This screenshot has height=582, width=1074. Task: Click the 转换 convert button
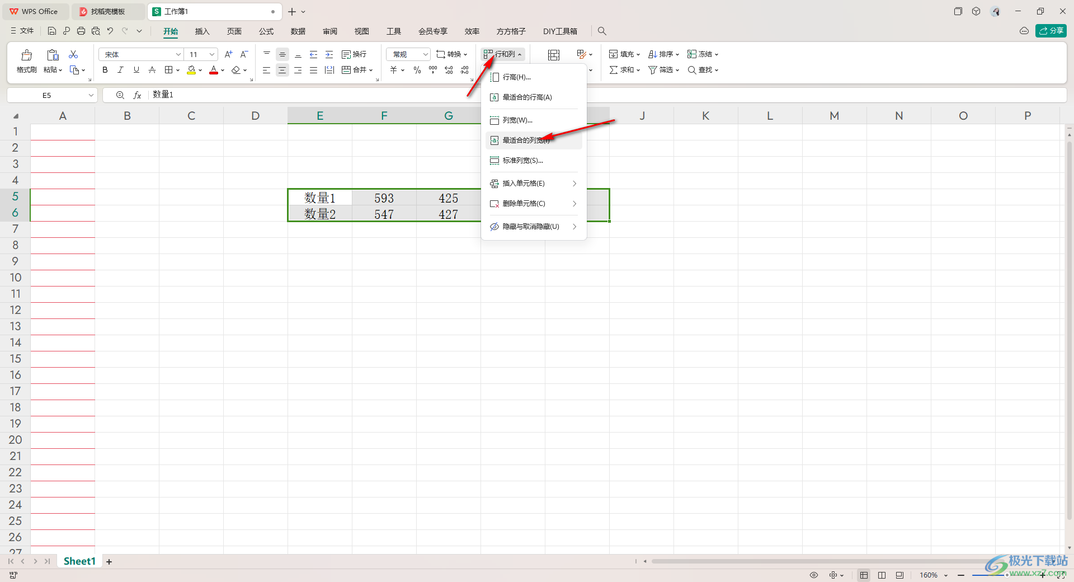(451, 54)
